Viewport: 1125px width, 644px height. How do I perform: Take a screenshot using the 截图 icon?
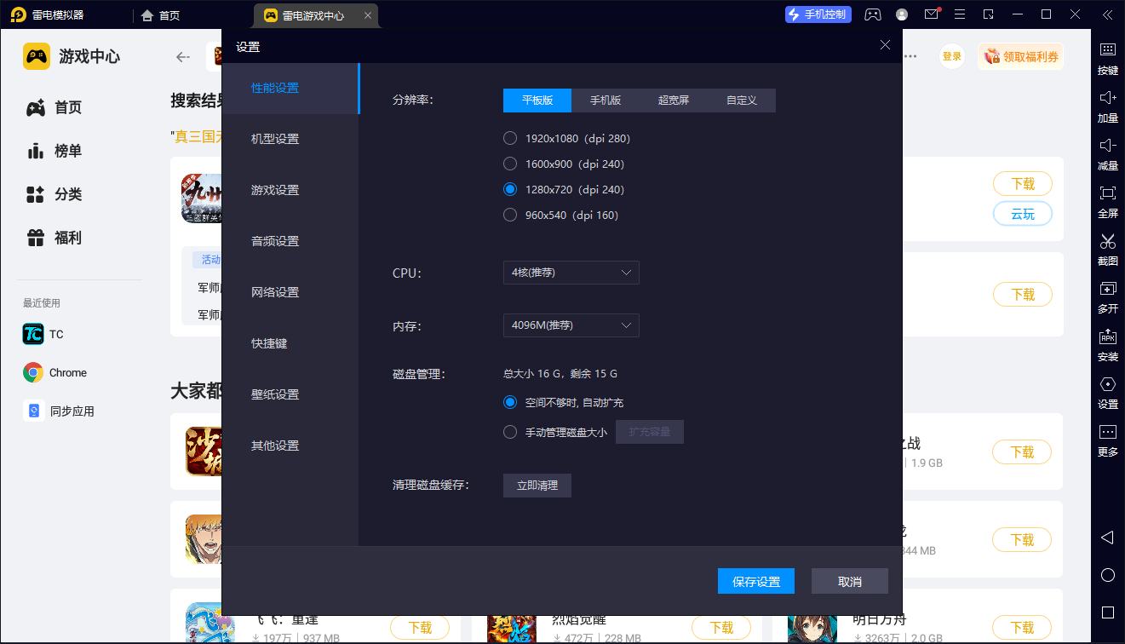coord(1107,249)
